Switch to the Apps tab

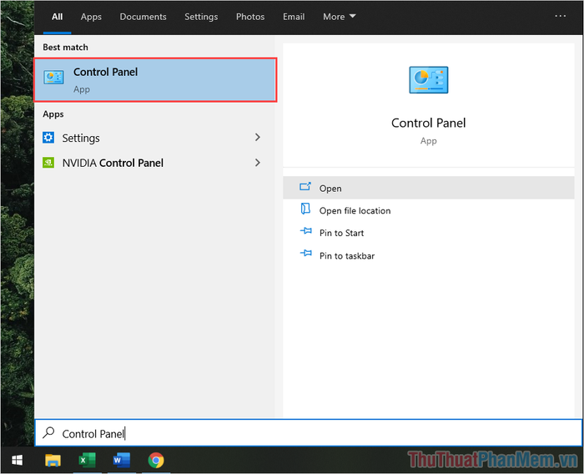coord(91,17)
